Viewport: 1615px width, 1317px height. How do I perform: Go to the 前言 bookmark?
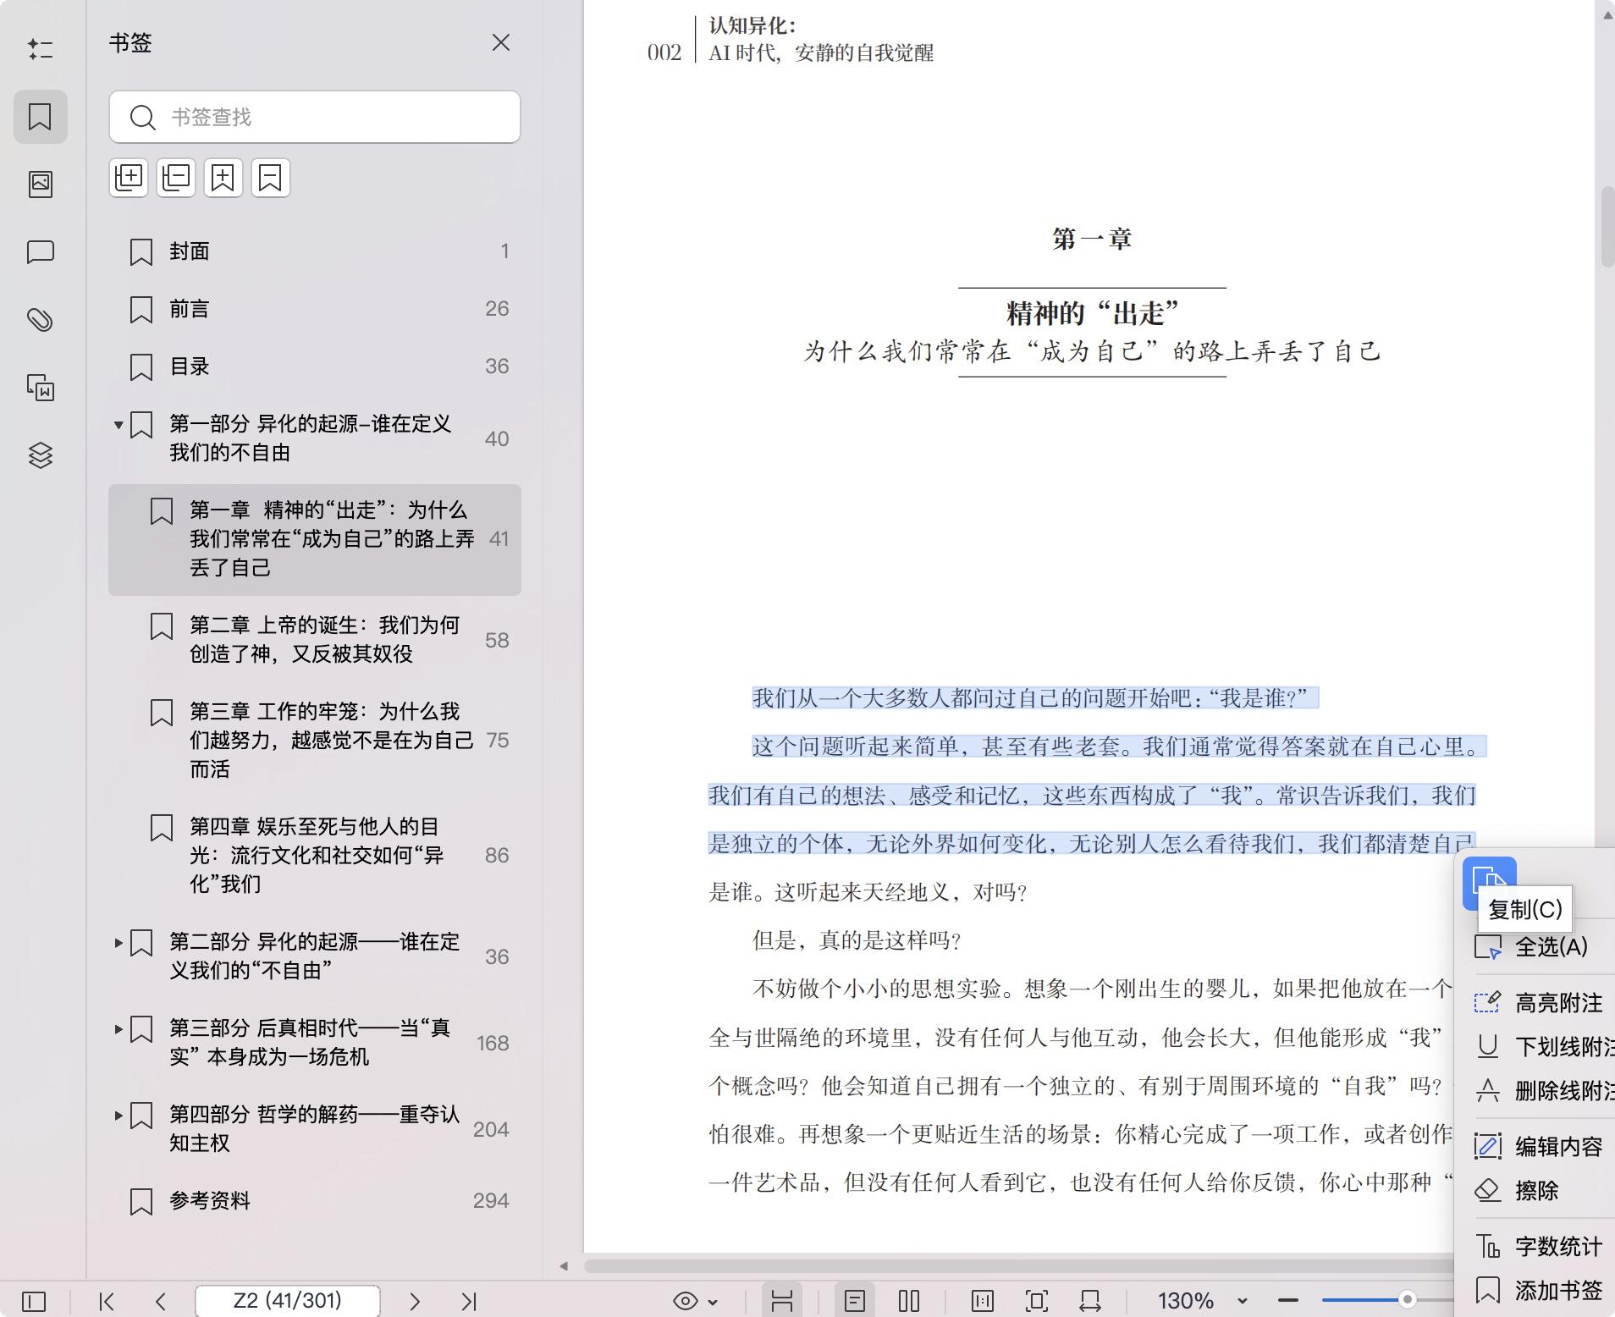314,309
